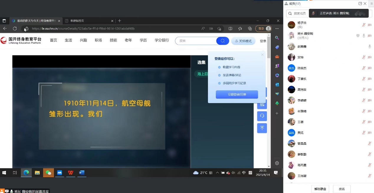
Task: Open the shopping tag icon in Edge sidebar
Action: 277,47
